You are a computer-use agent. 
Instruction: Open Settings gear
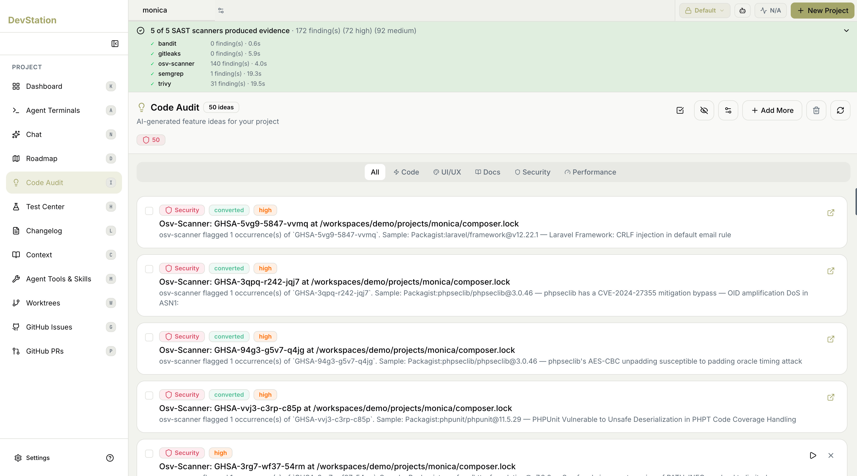point(32,458)
